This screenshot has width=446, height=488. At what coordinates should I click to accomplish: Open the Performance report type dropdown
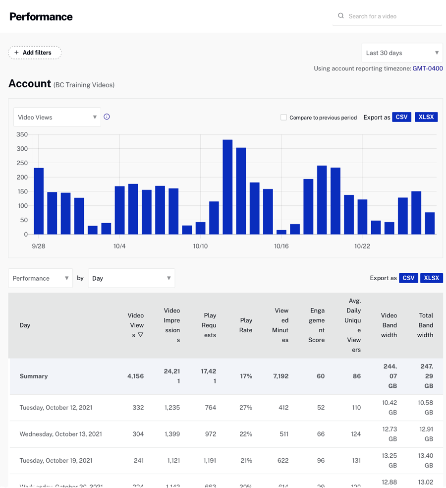40,278
